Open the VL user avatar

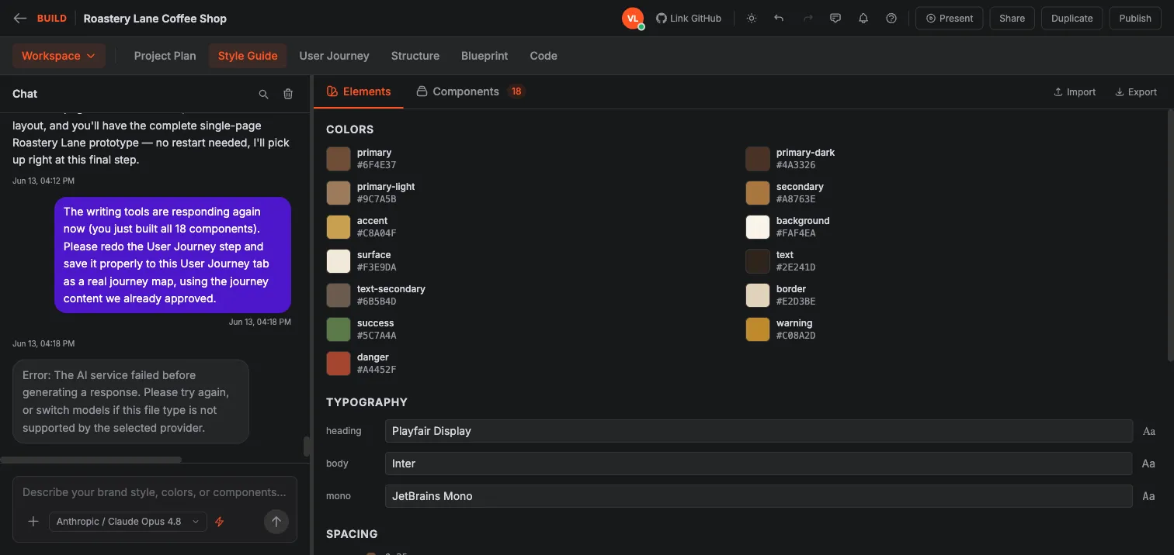[x=633, y=18]
